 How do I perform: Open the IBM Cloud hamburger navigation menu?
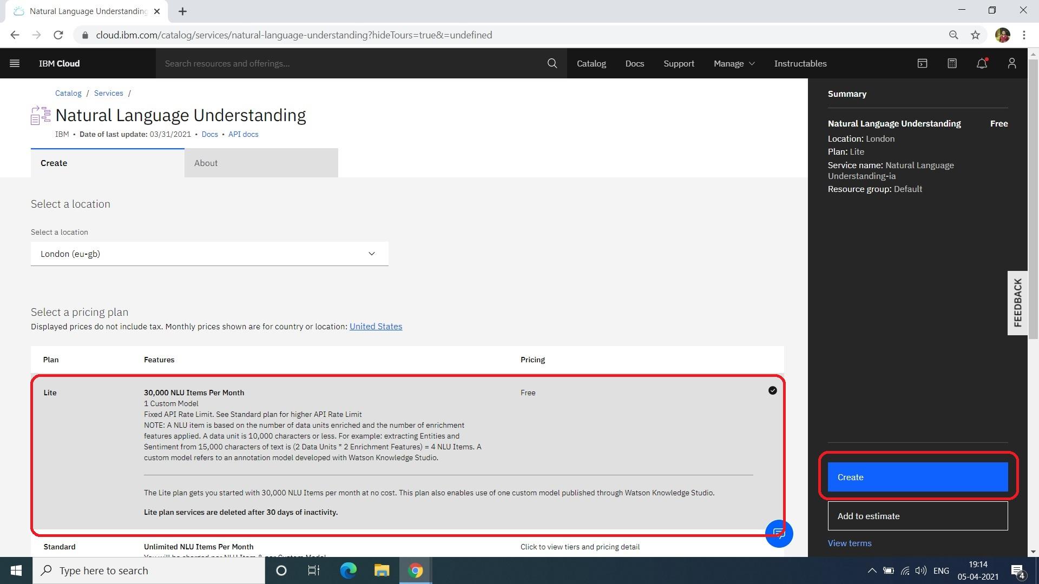point(15,63)
